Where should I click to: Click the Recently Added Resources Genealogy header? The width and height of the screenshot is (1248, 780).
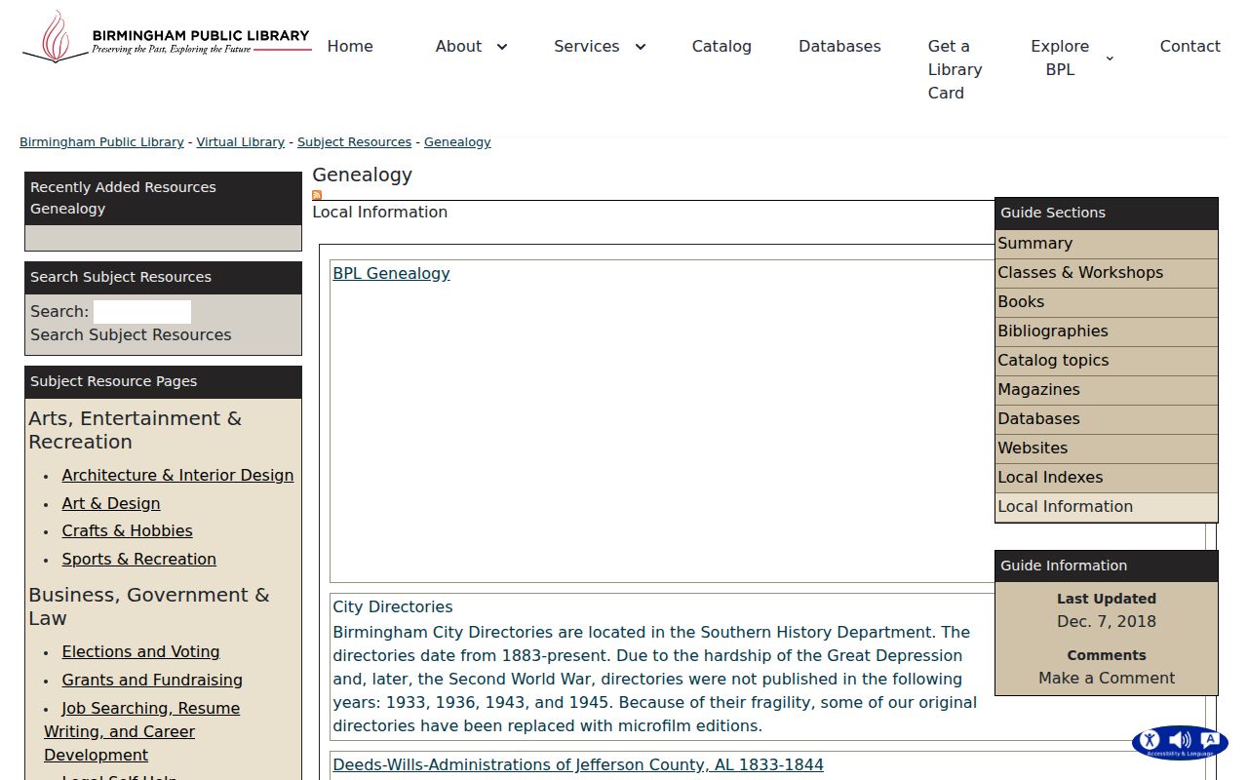click(x=163, y=198)
